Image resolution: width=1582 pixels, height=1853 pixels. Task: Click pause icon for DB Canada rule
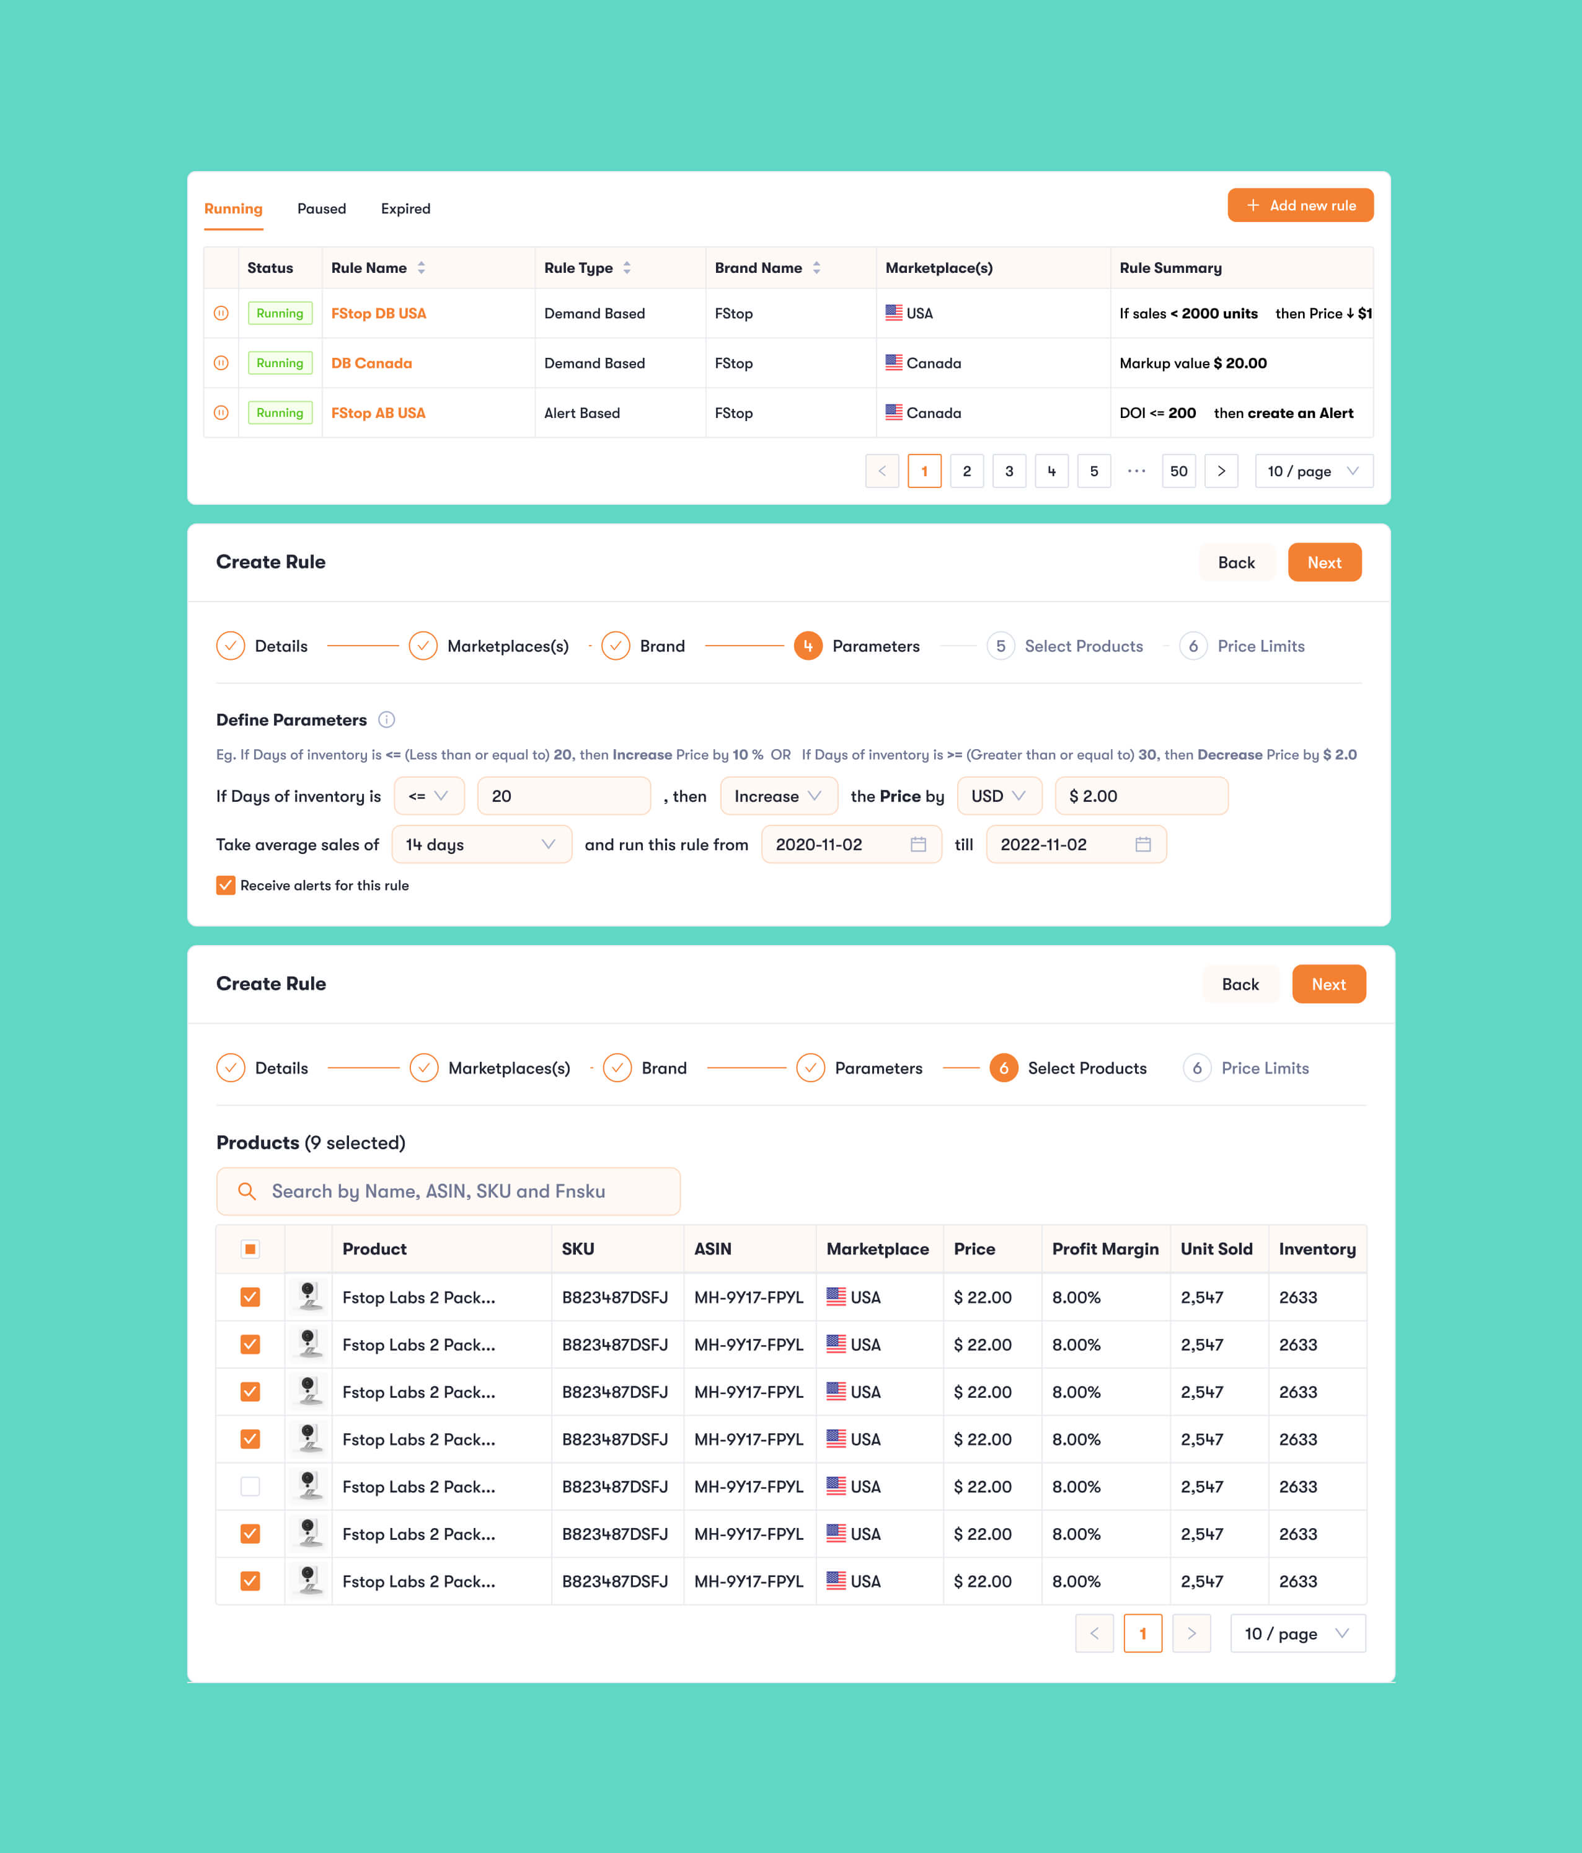click(x=221, y=363)
